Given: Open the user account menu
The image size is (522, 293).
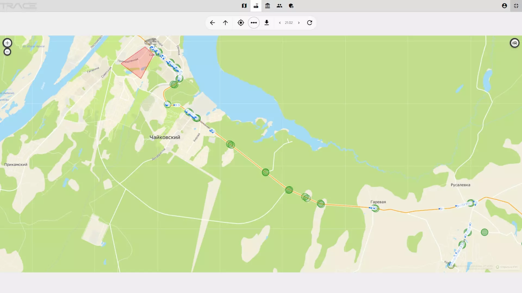Looking at the screenshot, I should [x=504, y=6].
